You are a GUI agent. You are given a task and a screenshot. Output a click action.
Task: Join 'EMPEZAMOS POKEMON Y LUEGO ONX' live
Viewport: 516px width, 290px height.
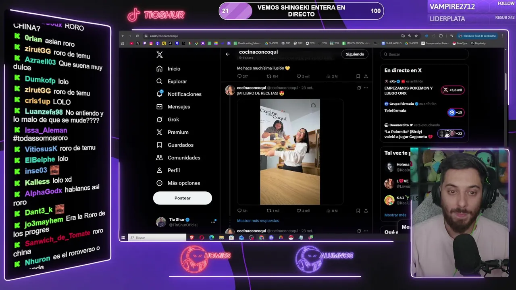click(x=408, y=91)
